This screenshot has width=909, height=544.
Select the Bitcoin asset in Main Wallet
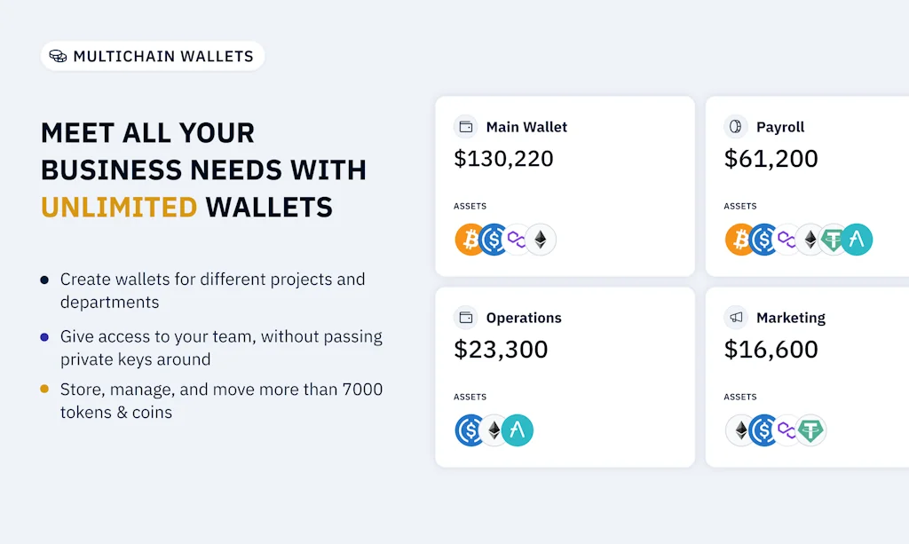tap(470, 240)
